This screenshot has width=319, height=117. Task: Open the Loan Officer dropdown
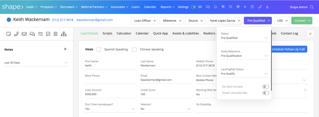tap(144, 20)
